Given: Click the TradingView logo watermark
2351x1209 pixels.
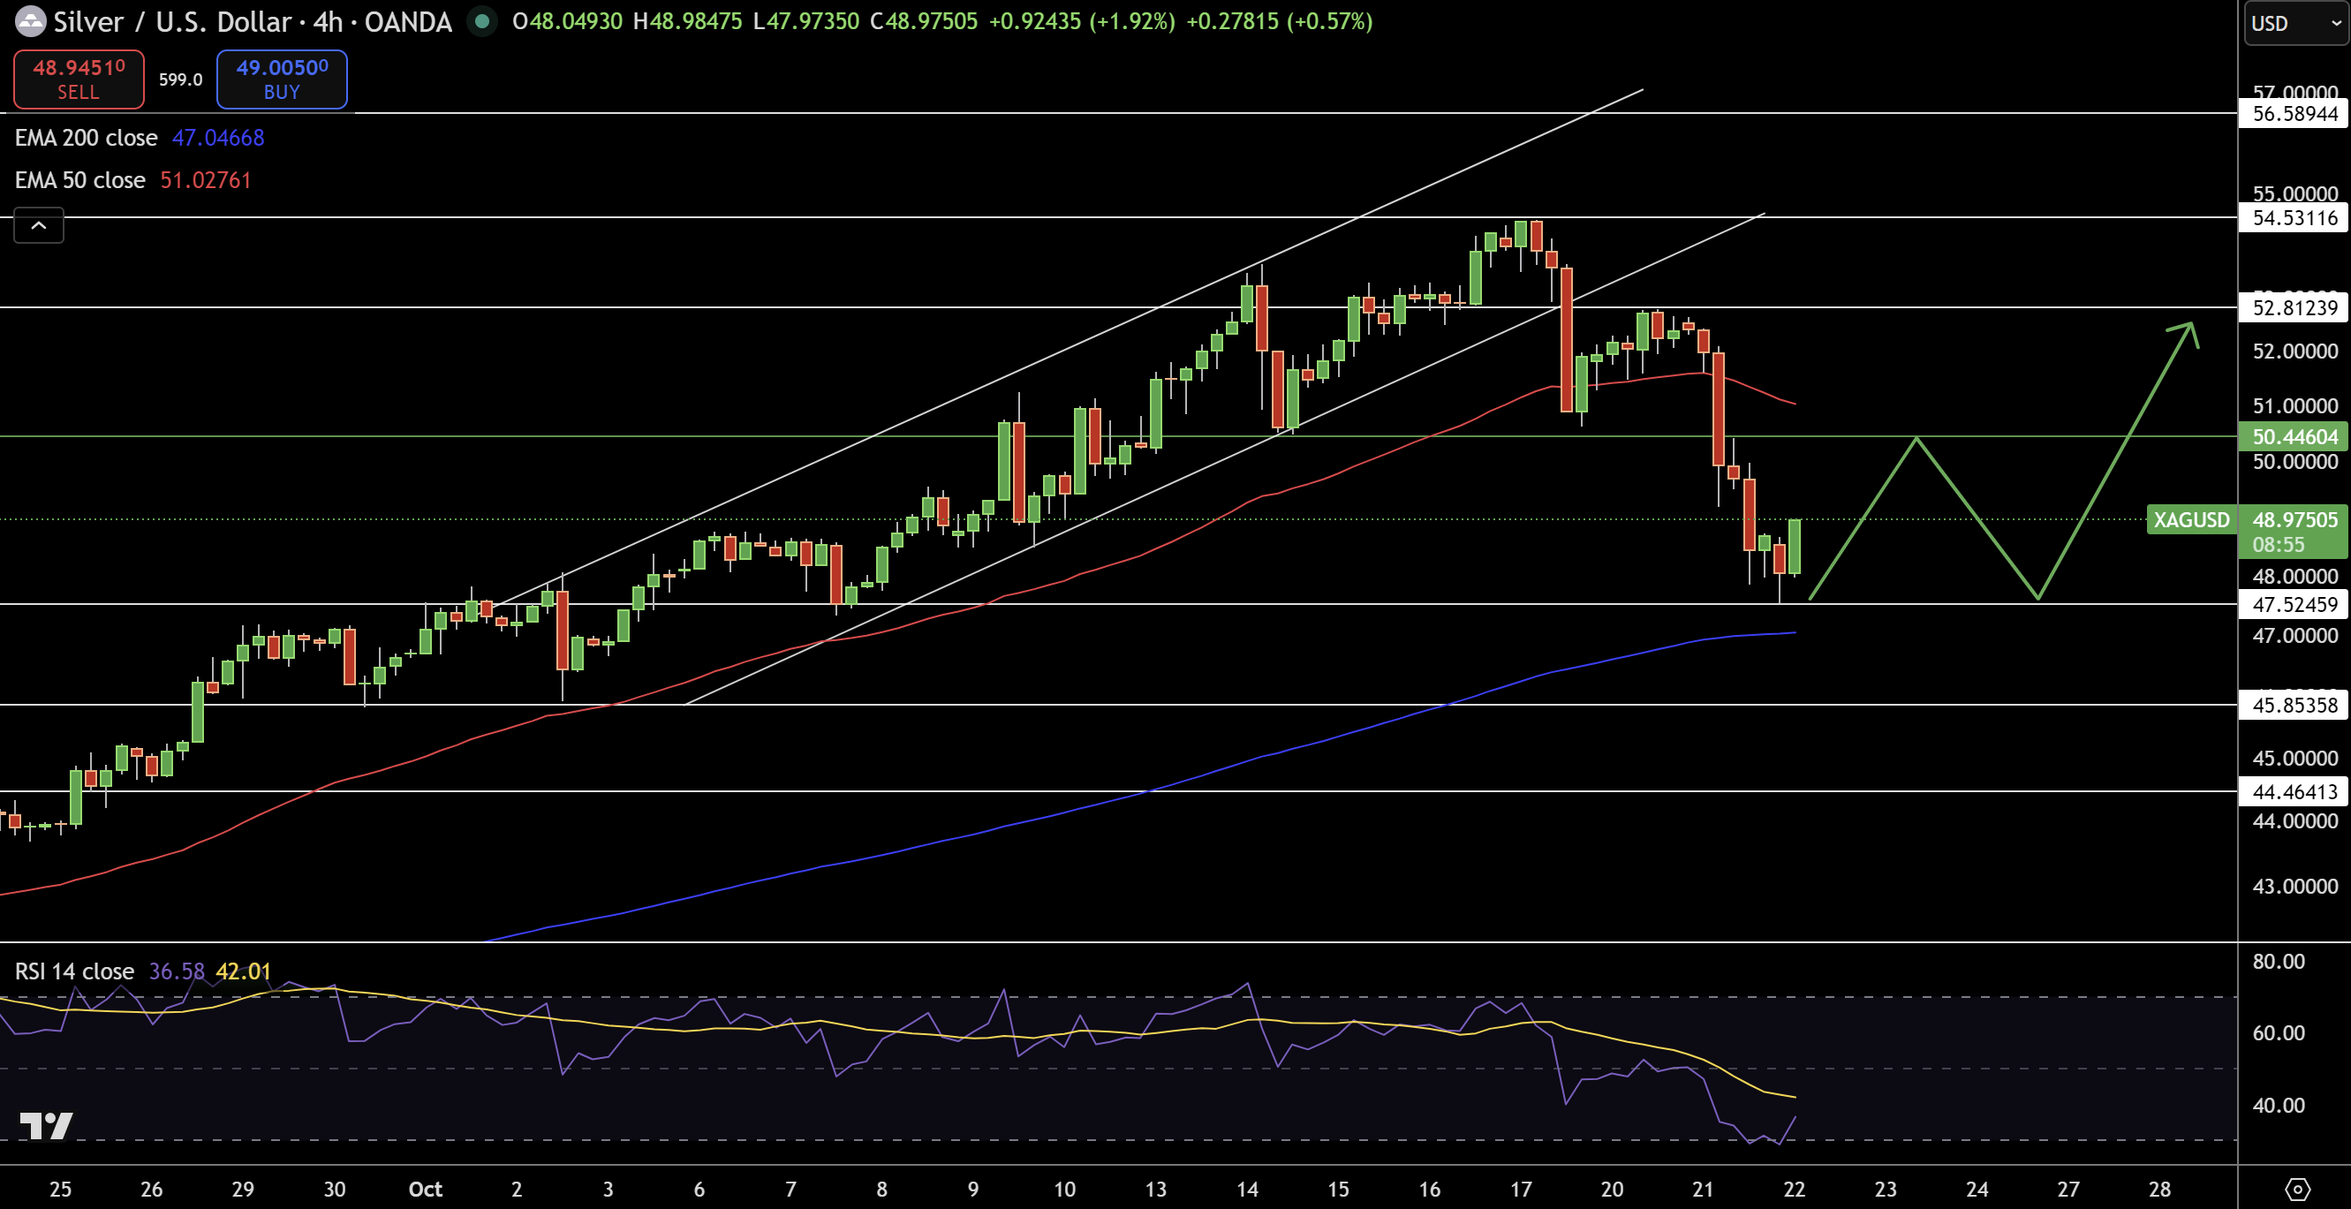Looking at the screenshot, I should click(x=46, y=1125).
